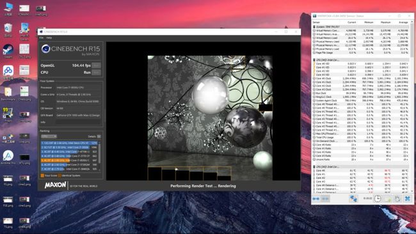
Task: Click the HWiNFO expand arrows toolbar icon
Action: (x=316, y=198)
